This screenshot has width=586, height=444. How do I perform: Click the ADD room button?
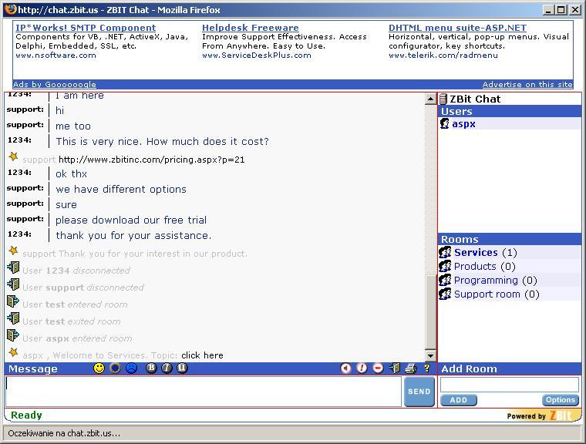coord(459,400)
